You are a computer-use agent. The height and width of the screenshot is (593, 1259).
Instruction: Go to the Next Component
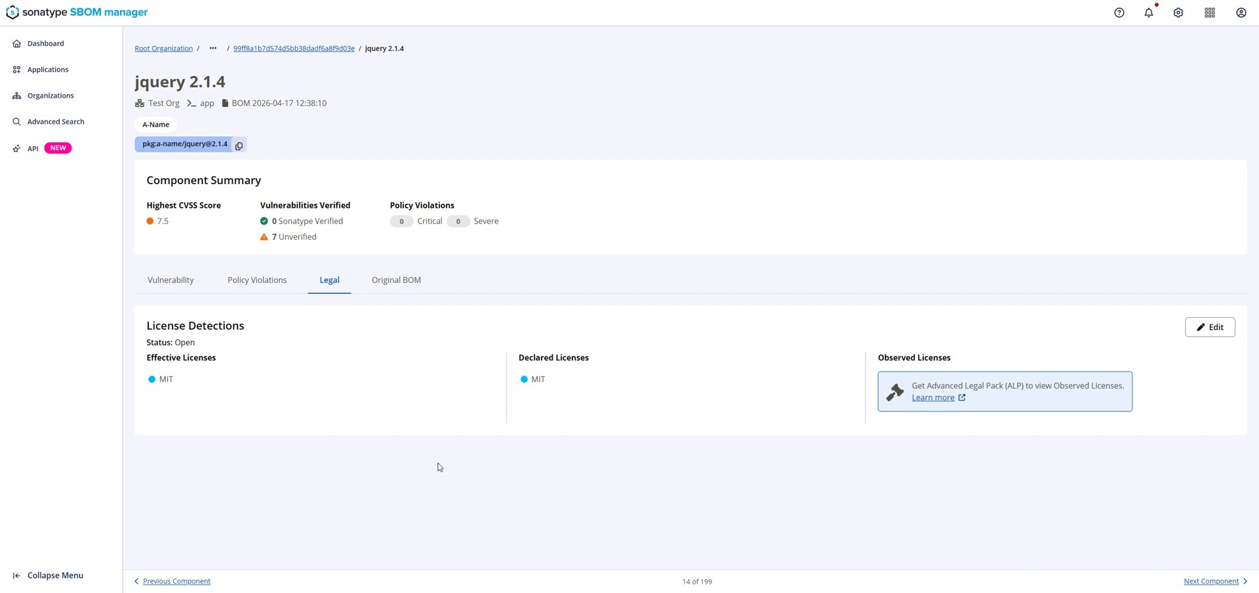(x=1211, y=582)
